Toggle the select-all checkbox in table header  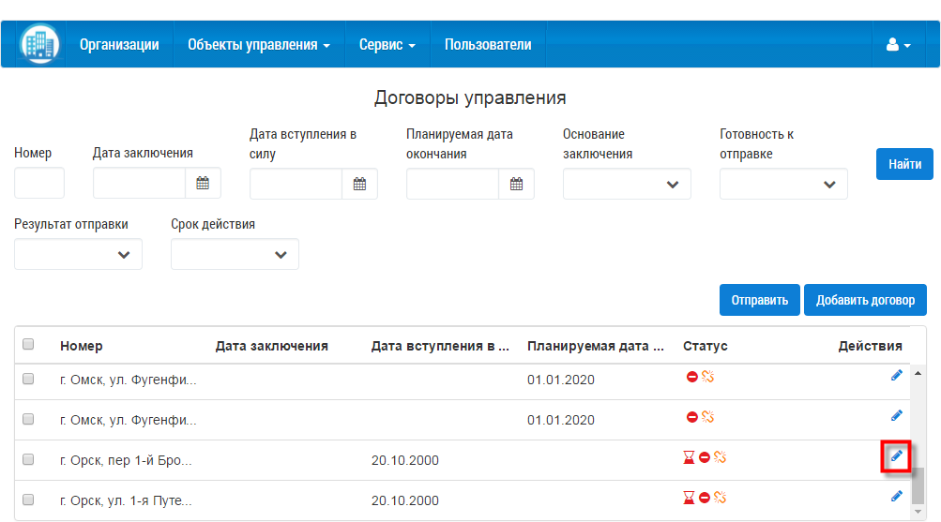point(28,344)
